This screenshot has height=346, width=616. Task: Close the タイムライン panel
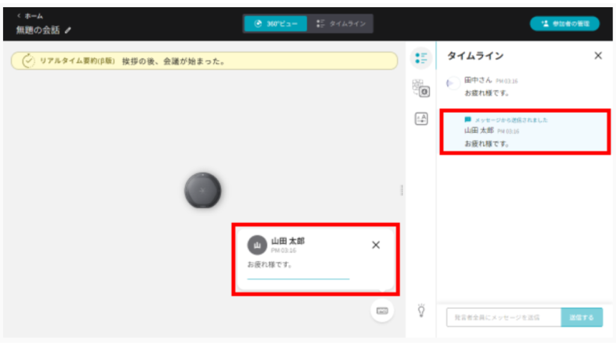597,56
